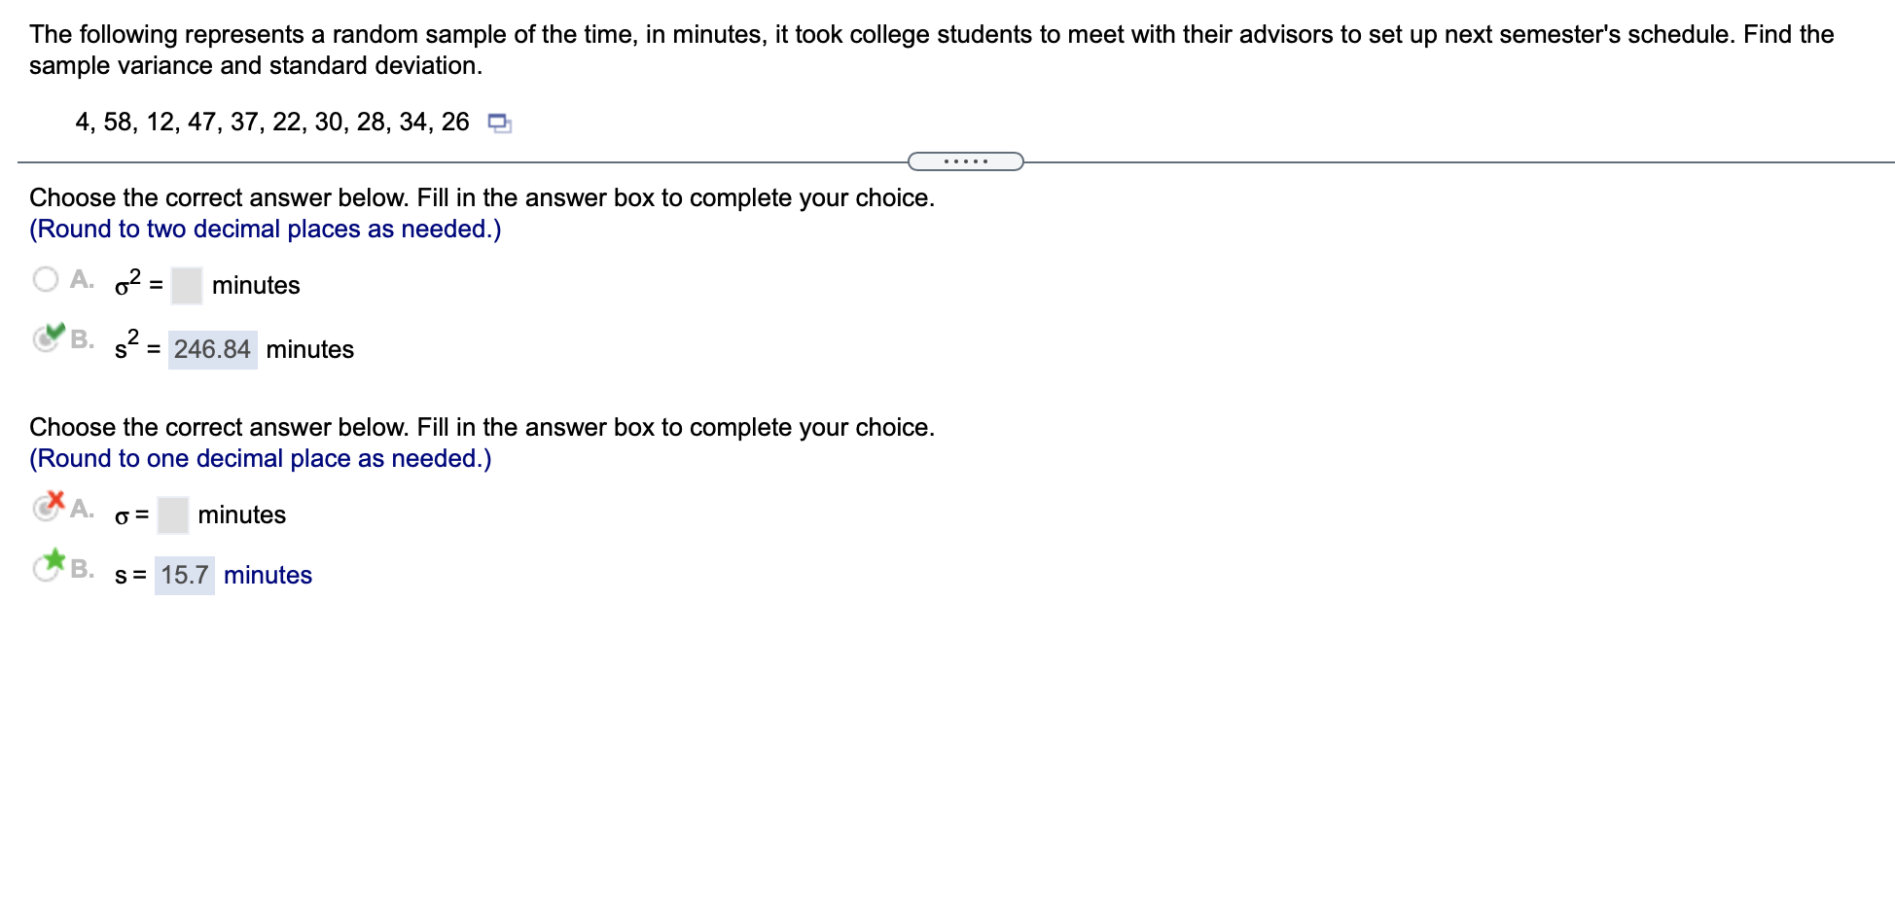Select radio button A for population variance
Image resolution: width=1895 pixels, height=922 pixels.
pyautogui.click(x=45, y=278)
